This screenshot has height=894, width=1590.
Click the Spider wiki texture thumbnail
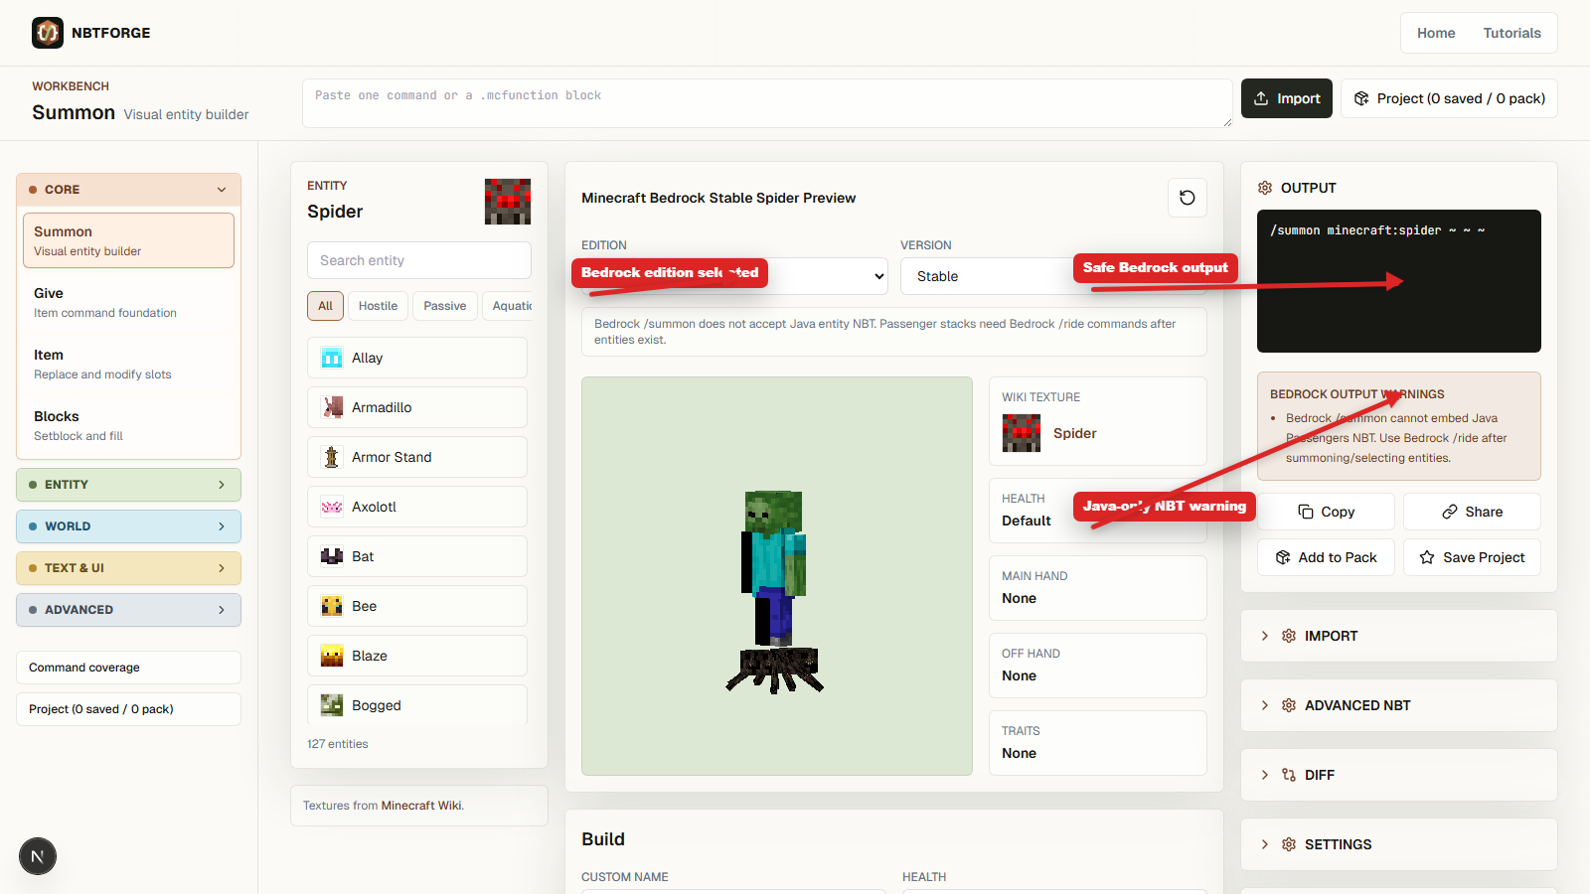(1022, 433)
